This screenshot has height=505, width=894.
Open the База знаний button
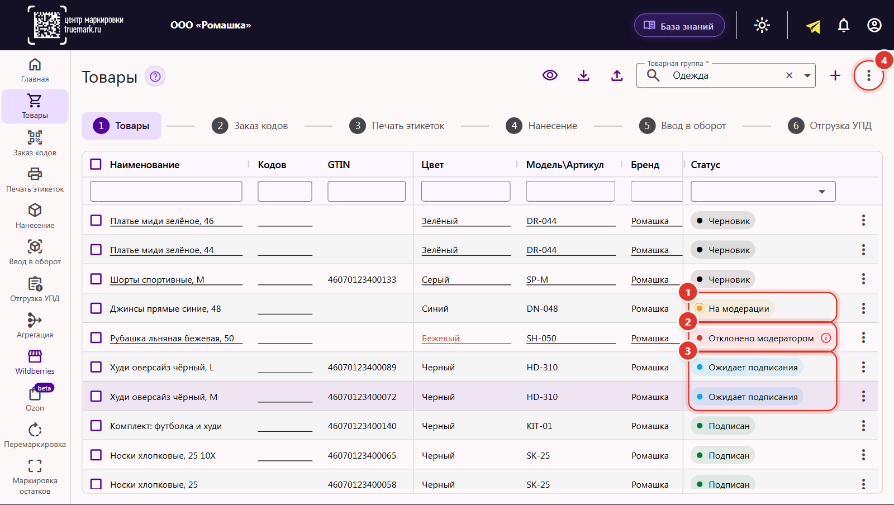679,26
